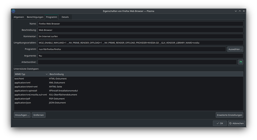This screenshot has width=257, height=140.
Task: Click the Hinzufügen ... button
Action: coord(22,115)
